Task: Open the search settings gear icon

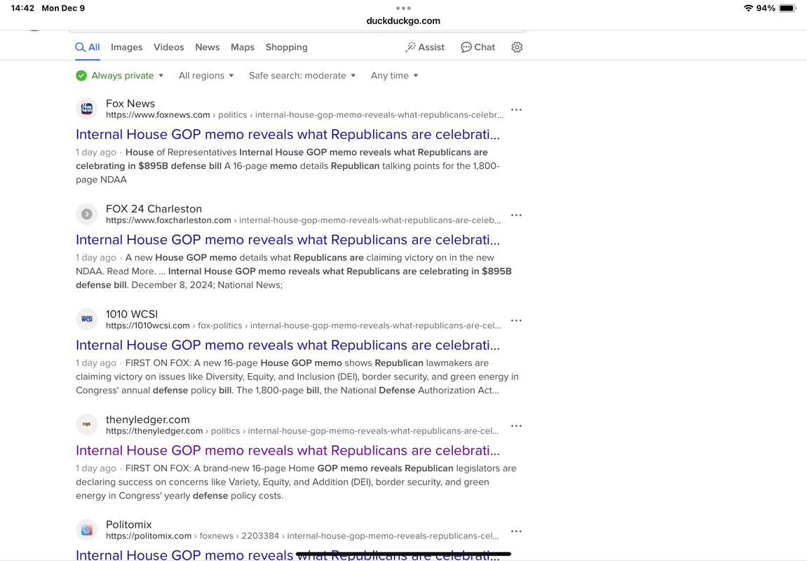Action: 517,48
